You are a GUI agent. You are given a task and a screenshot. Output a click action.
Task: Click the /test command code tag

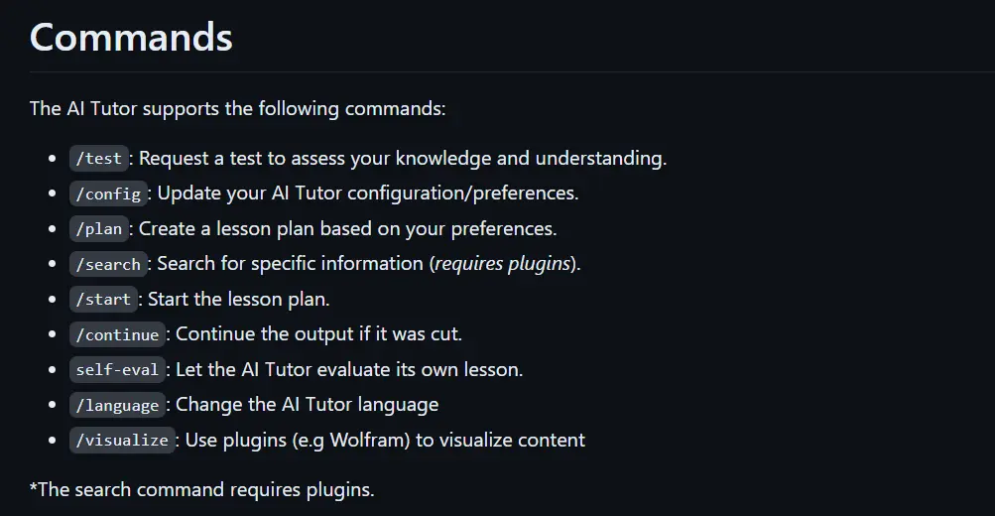pyautogui.click(x=99, y=158)
